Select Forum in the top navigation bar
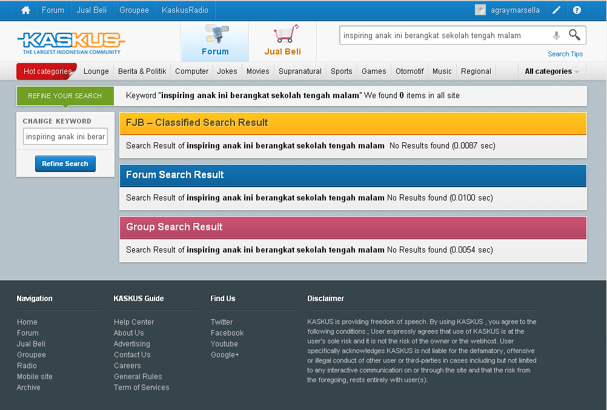This screenshot has width=607, height=410. click(53, 10)
